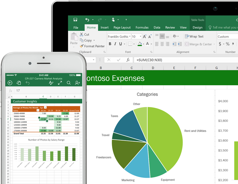
Task: Open the Alignment dialog launcher
Action: click(x=214, y=52)
